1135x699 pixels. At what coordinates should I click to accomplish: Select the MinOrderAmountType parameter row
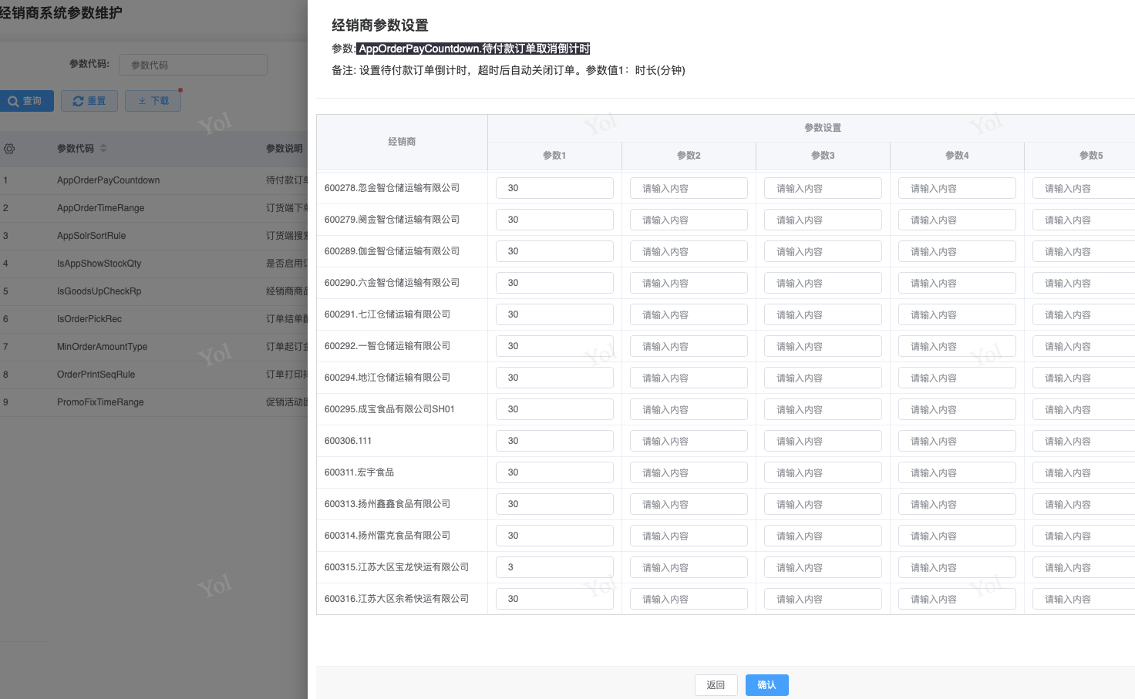102,347
